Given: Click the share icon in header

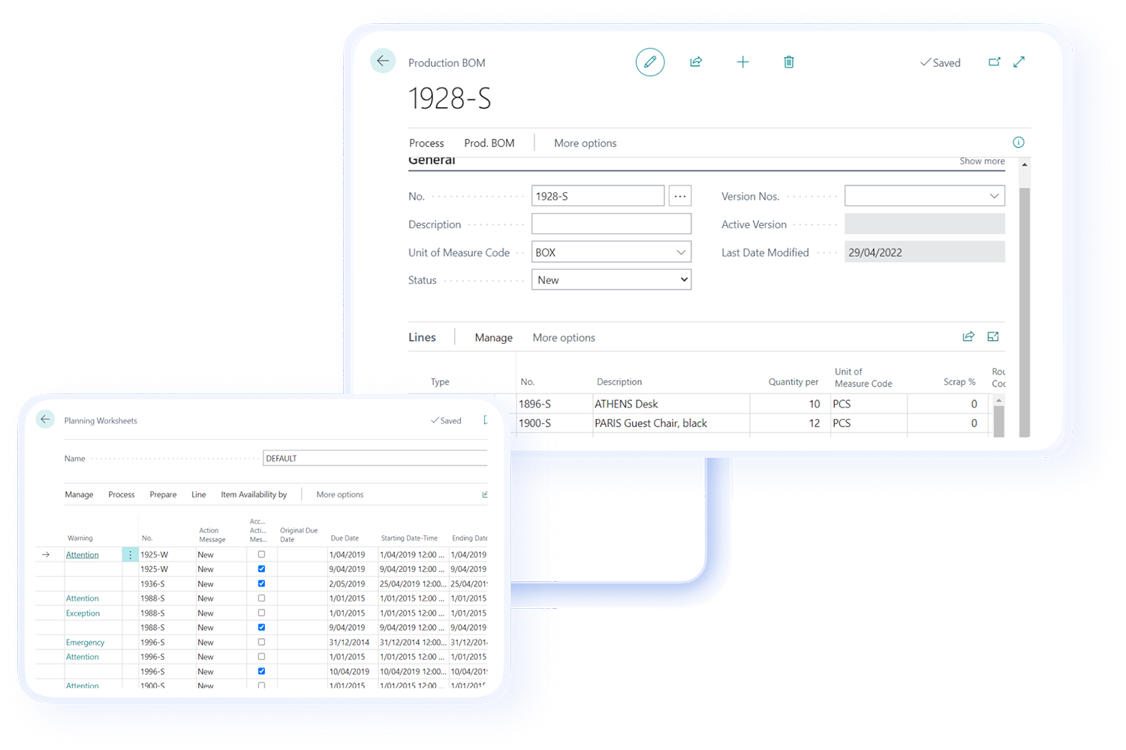Looking at the screenshot, I should click(x=696, y=62).
